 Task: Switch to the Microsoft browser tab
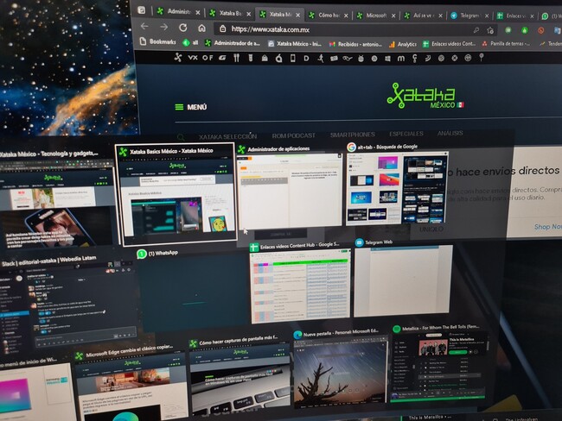tap(376, 16)
